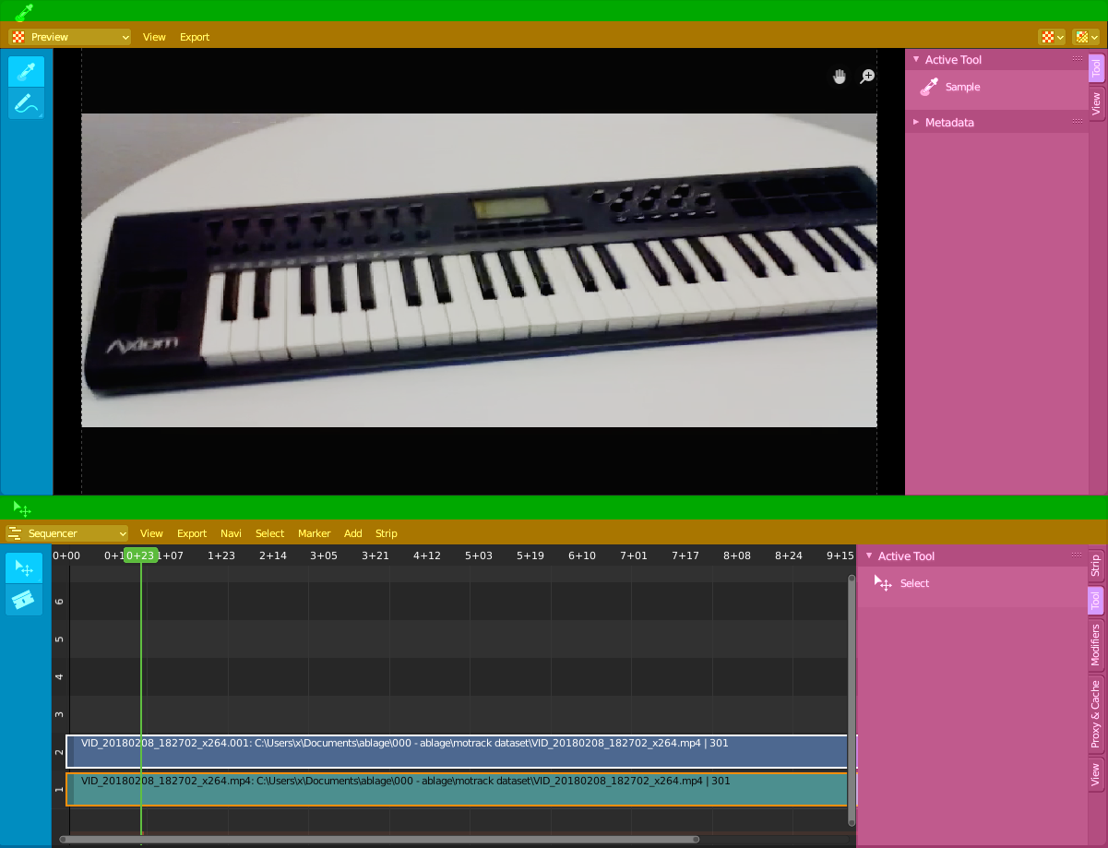
Task: Open the Marker menu
Action: pyautogui.click(x=314, y=533)
